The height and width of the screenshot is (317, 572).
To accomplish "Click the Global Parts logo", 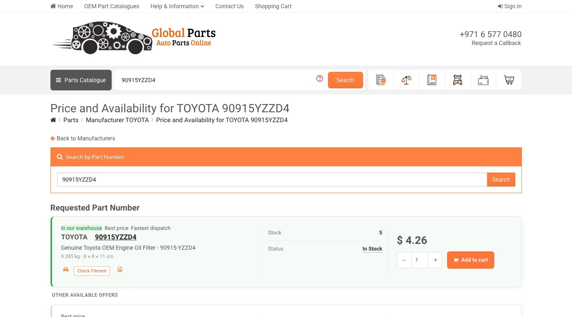I will tap(133, 38).
